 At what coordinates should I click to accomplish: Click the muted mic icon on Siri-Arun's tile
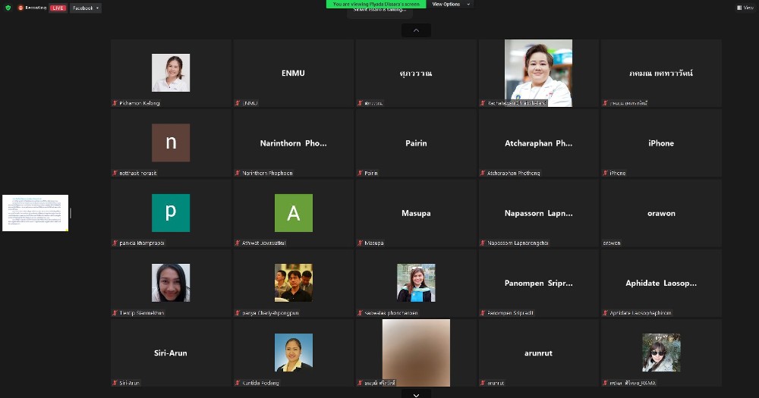(x=115, y=384)
